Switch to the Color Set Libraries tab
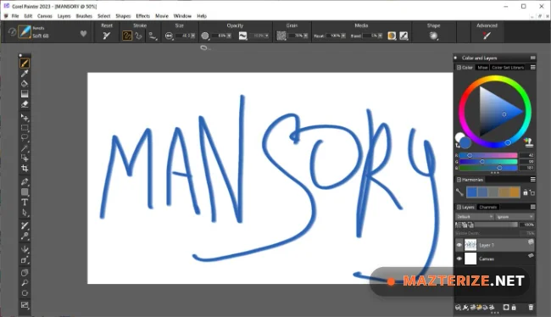551x317 pixels. (x=508, y=68)
